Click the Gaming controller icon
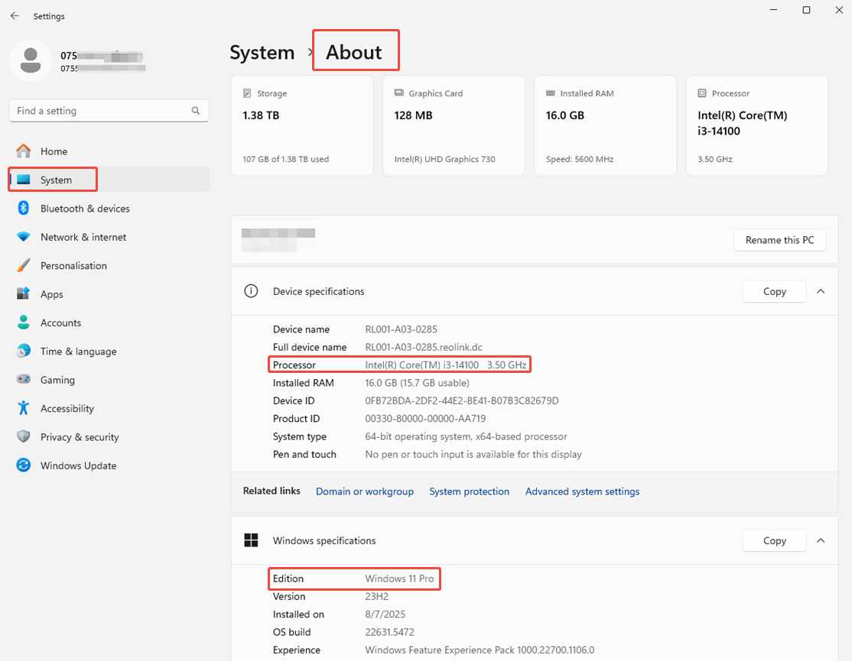Viewport: 852px width, 661px height. (24, 379)
